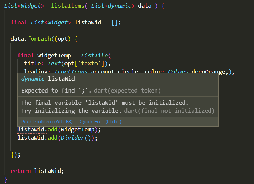Click 'dynamic listaWid' hover header
254x184 pixels.
(x=48, y=79)
